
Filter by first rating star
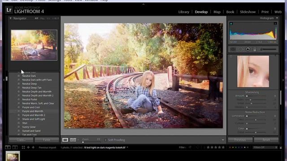[x=208, y=147]
